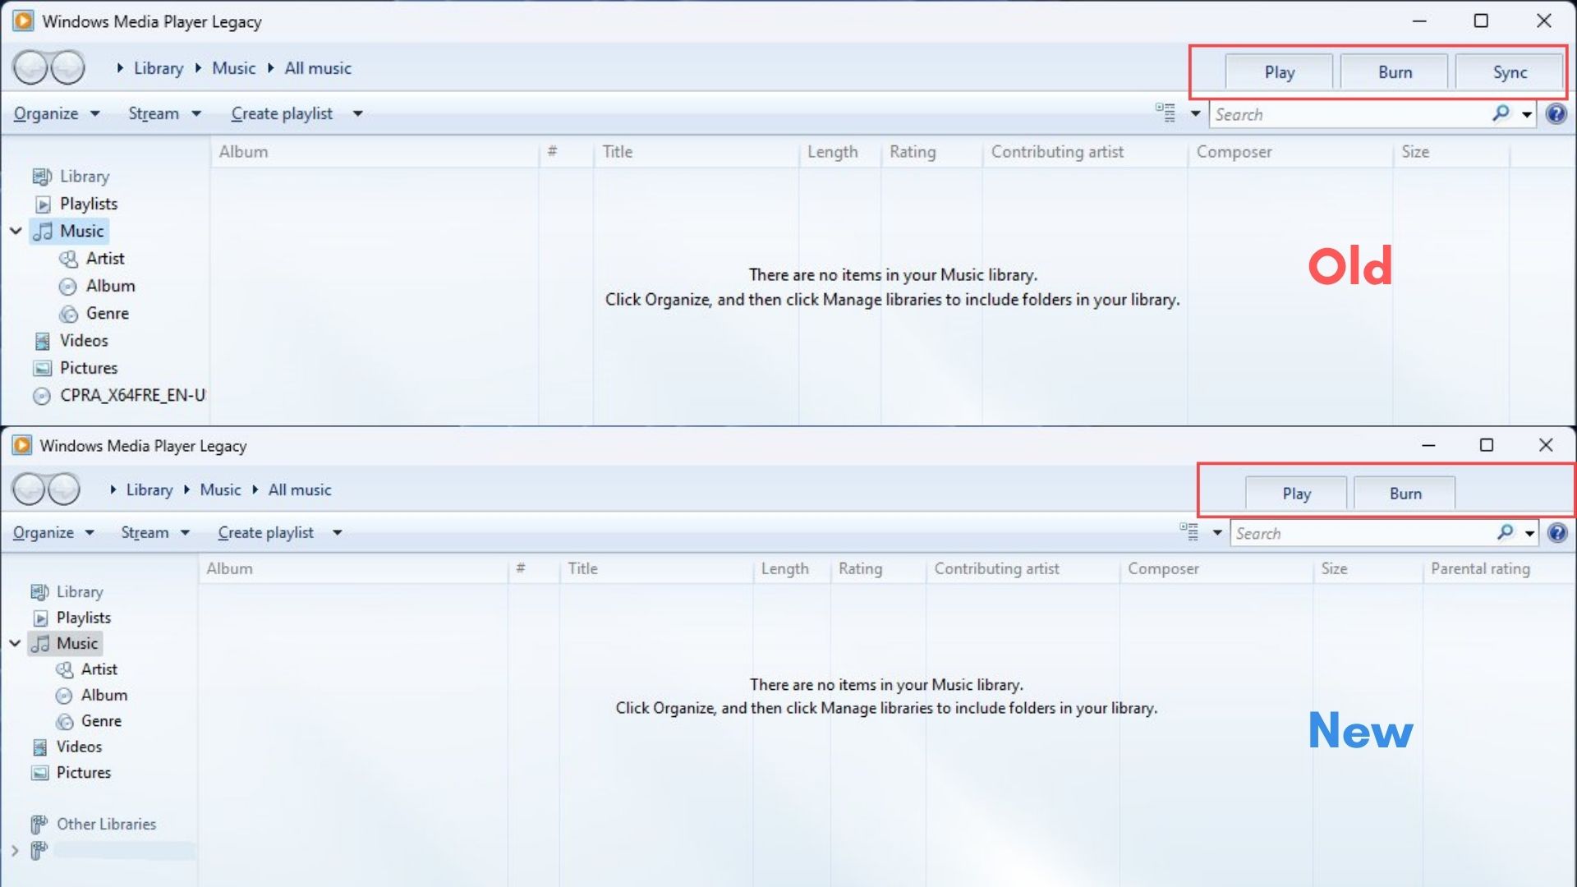The height and width of the screenshot is (887, 1577).
Task: Click All music breadcrumb in the top window
Action: point(318,68)
